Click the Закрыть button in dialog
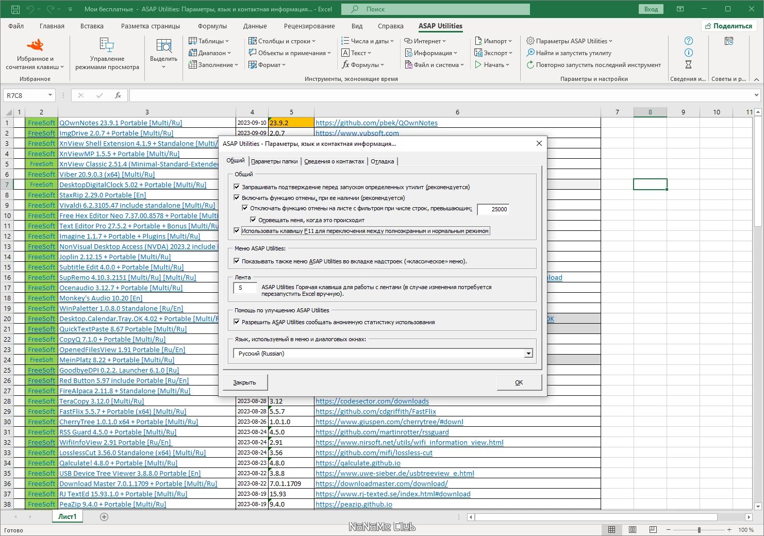This screenshot has height=536, width=764. coord(244,382)
